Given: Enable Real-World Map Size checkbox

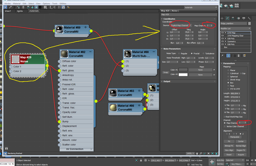Looking at the screenshot, I should 224,117.
